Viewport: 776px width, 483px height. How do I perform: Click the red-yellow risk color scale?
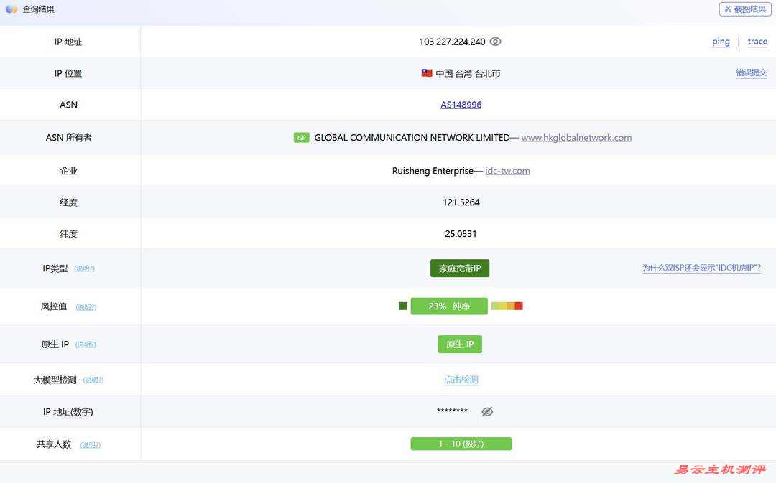point(507,306)
